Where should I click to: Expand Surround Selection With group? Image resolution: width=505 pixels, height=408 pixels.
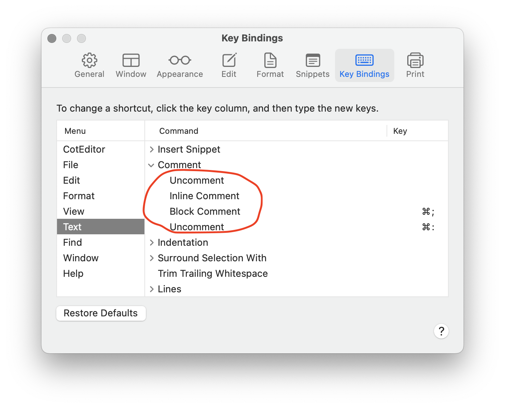click(151, 258)
